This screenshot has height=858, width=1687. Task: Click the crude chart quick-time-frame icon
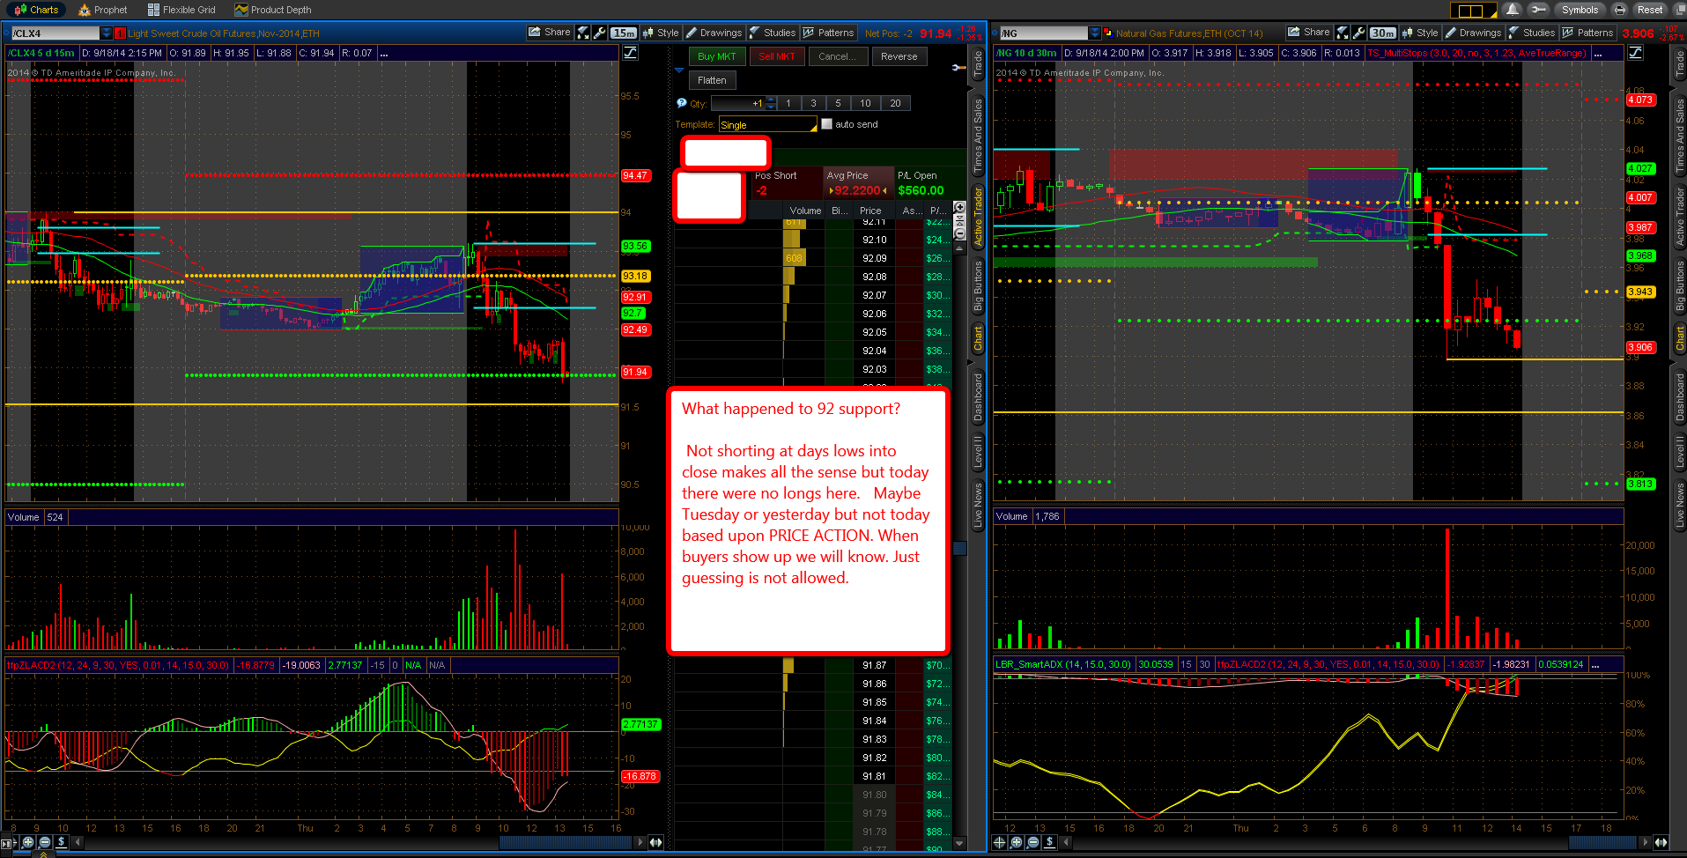point(583,33)
